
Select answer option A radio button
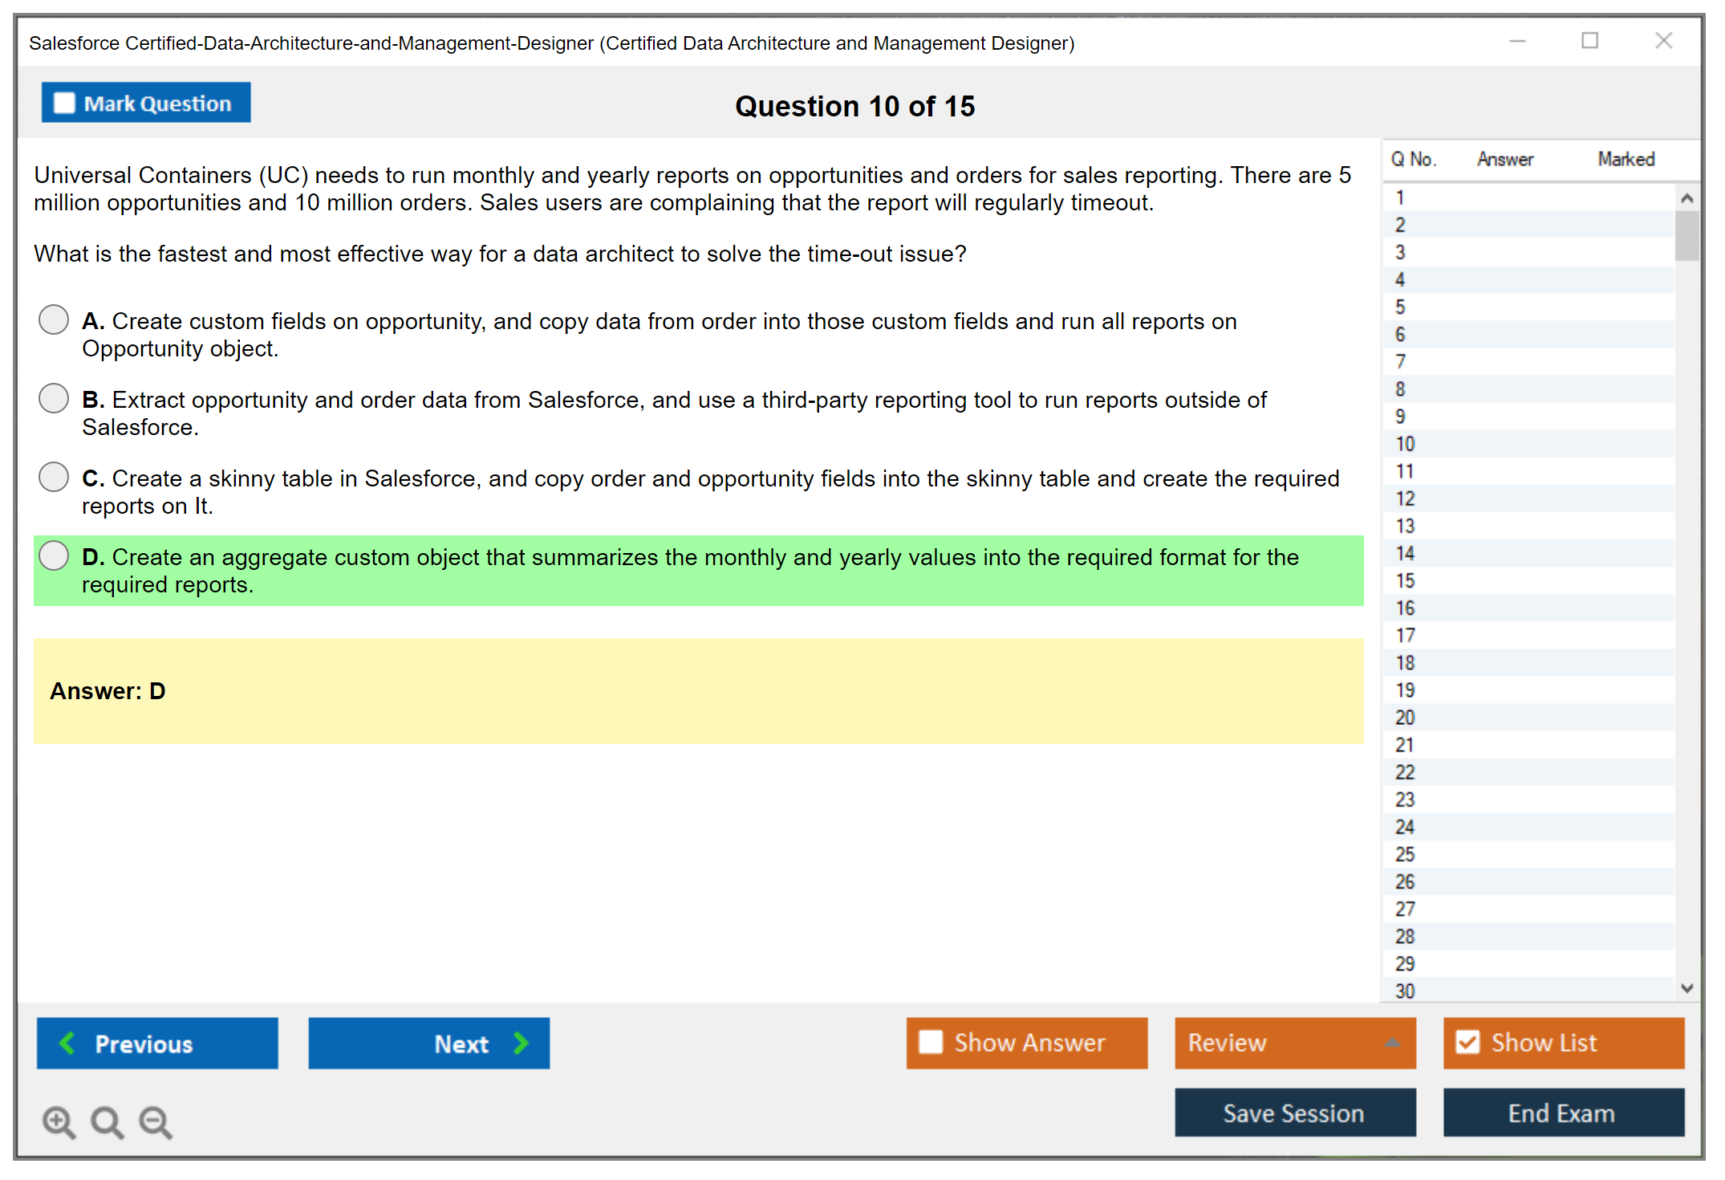(x=54, y=319)
